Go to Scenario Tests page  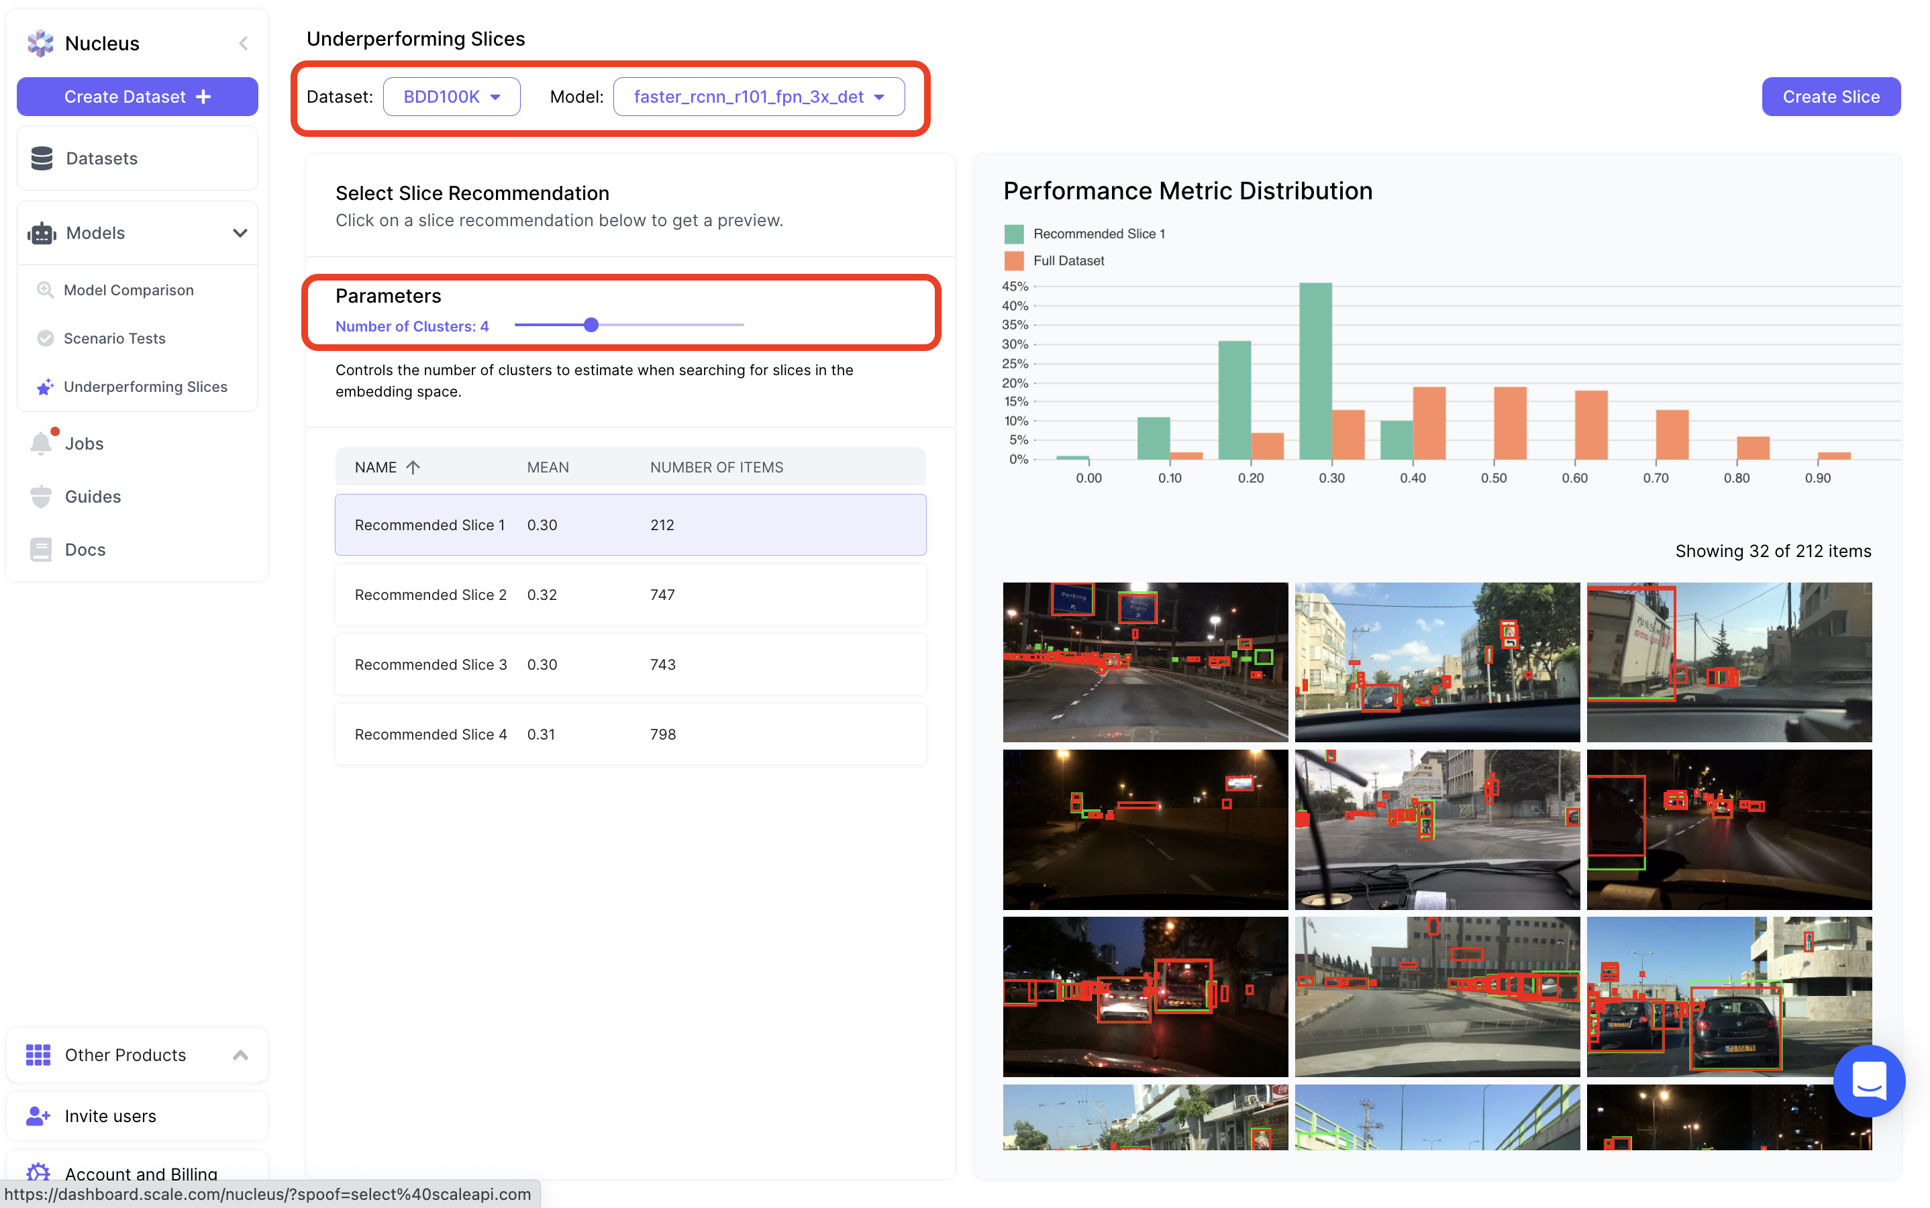tap(114, 338)
